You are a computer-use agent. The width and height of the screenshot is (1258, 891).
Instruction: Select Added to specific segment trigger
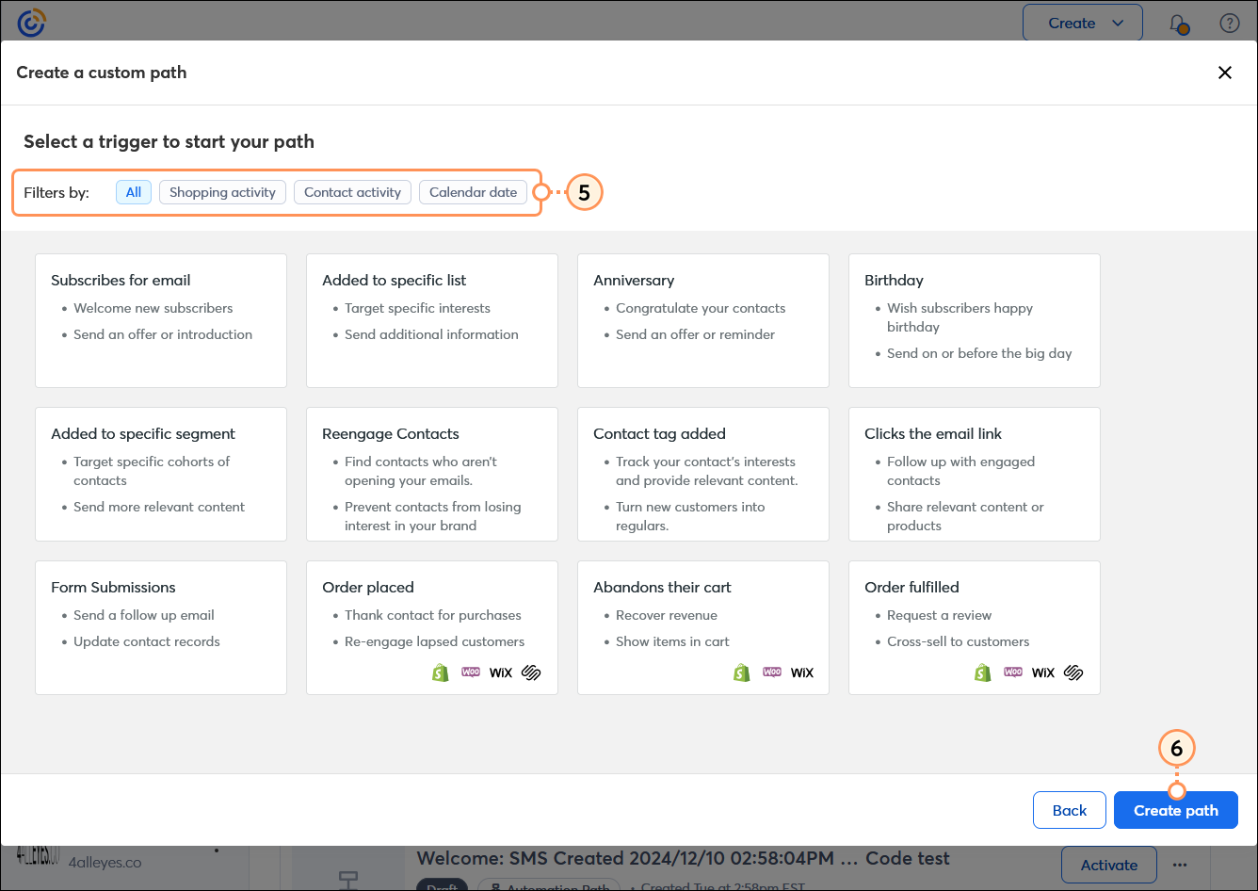point(161,474)
